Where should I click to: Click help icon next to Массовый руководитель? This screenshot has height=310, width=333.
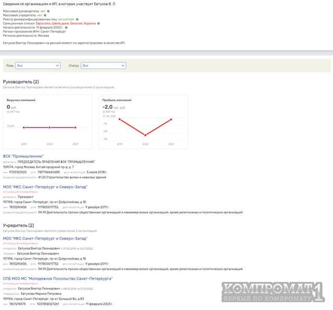48,11
